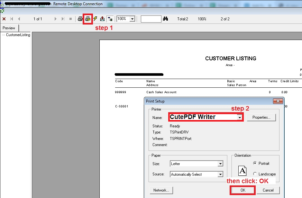Viewport: 302px width, 198px height.
Task: Click the lightning bolt refresh icon
Action: (95, 19)
